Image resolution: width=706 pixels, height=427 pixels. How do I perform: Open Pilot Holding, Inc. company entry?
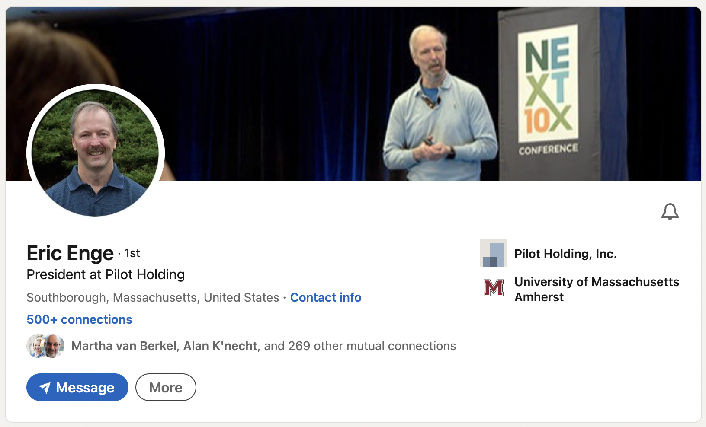point(565,254)
